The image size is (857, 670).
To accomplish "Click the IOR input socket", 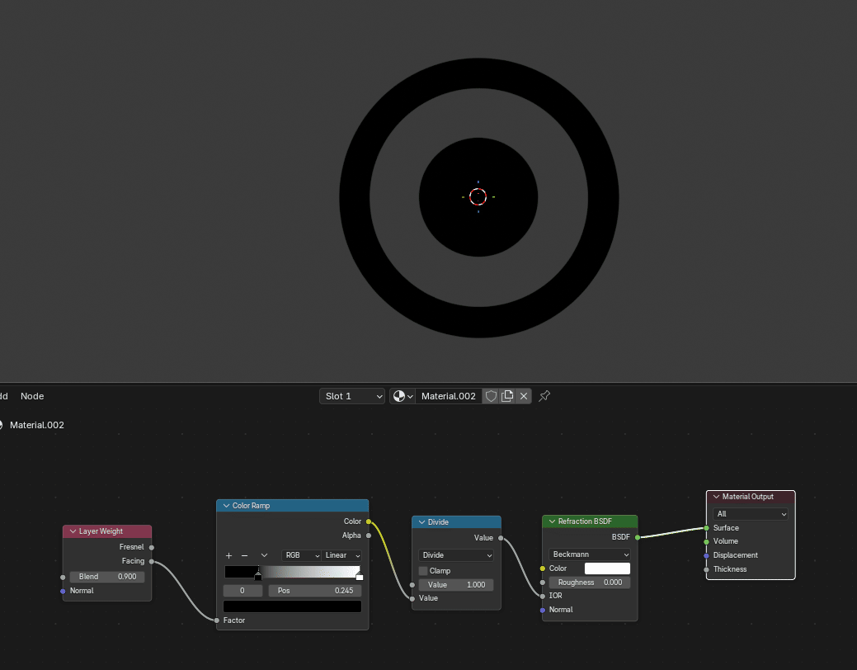I will pos(542,597).
